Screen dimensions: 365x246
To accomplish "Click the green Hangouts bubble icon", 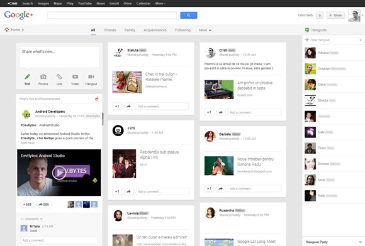I will click(307, 30).
